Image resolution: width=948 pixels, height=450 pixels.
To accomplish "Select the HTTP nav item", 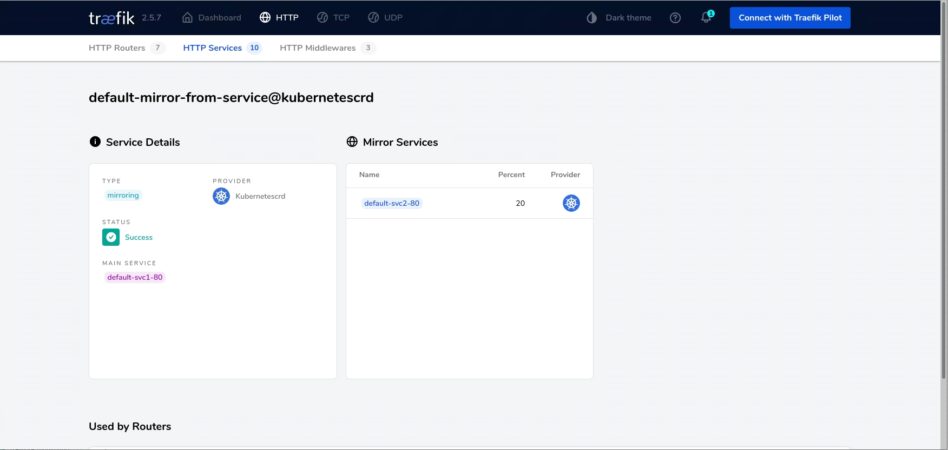I will pos(279,18).
